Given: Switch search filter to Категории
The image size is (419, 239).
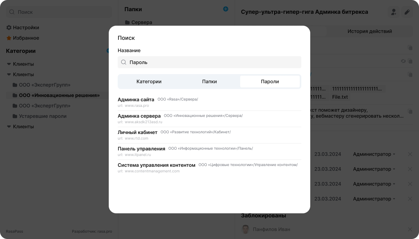Looking at the screenshot, I should [x=149, y=82].
